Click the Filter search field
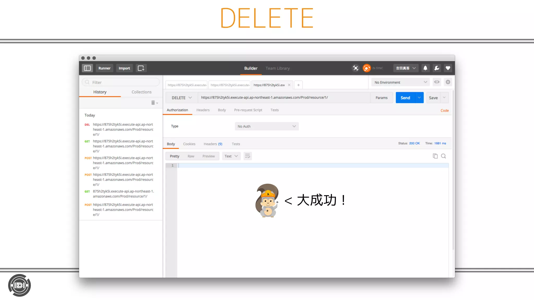This screenshot has height=300, width=534. pos(121,82)
